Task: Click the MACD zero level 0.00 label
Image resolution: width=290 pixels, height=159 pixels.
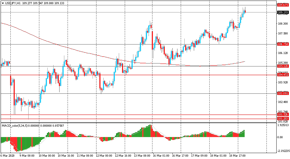Action: coord(280,137)
